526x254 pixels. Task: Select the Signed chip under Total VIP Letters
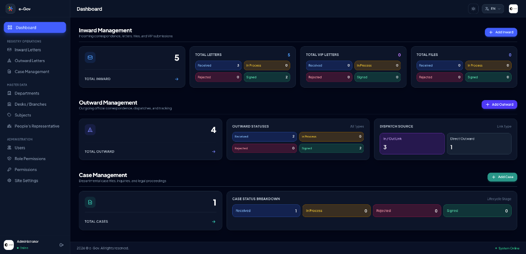coord(378,77)
